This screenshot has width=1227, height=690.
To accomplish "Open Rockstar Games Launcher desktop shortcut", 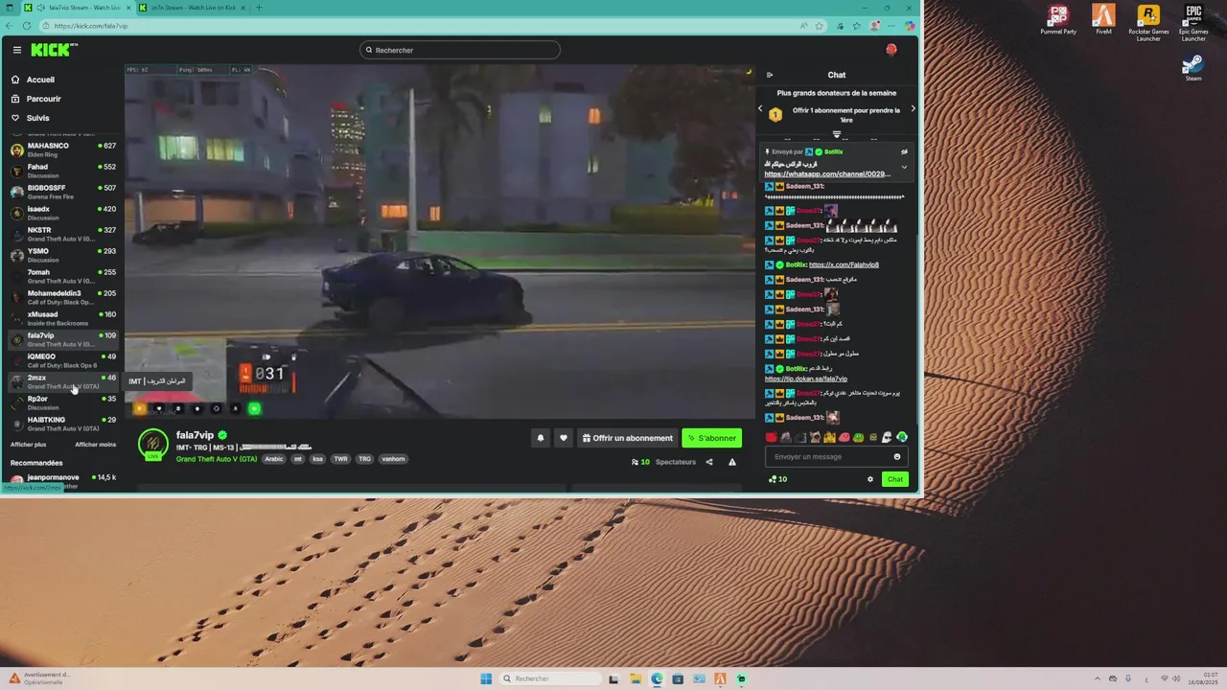I will pyautogui.click(x=1148, y=23).
